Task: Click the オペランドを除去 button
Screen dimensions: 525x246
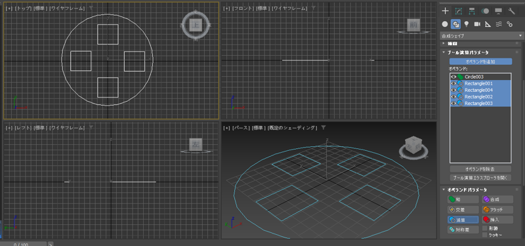Action: click(x=480, y=169)
